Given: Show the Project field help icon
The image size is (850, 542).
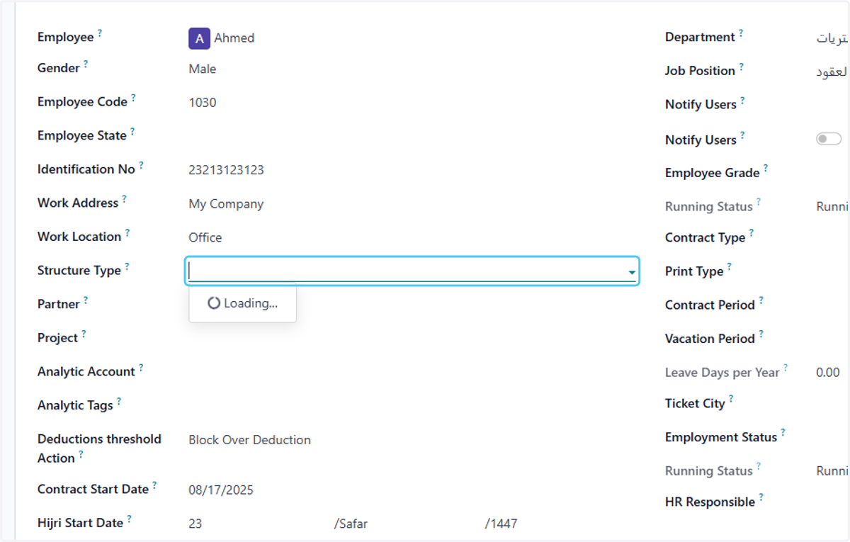Looking at the screenshot, I should click(84, 334).
